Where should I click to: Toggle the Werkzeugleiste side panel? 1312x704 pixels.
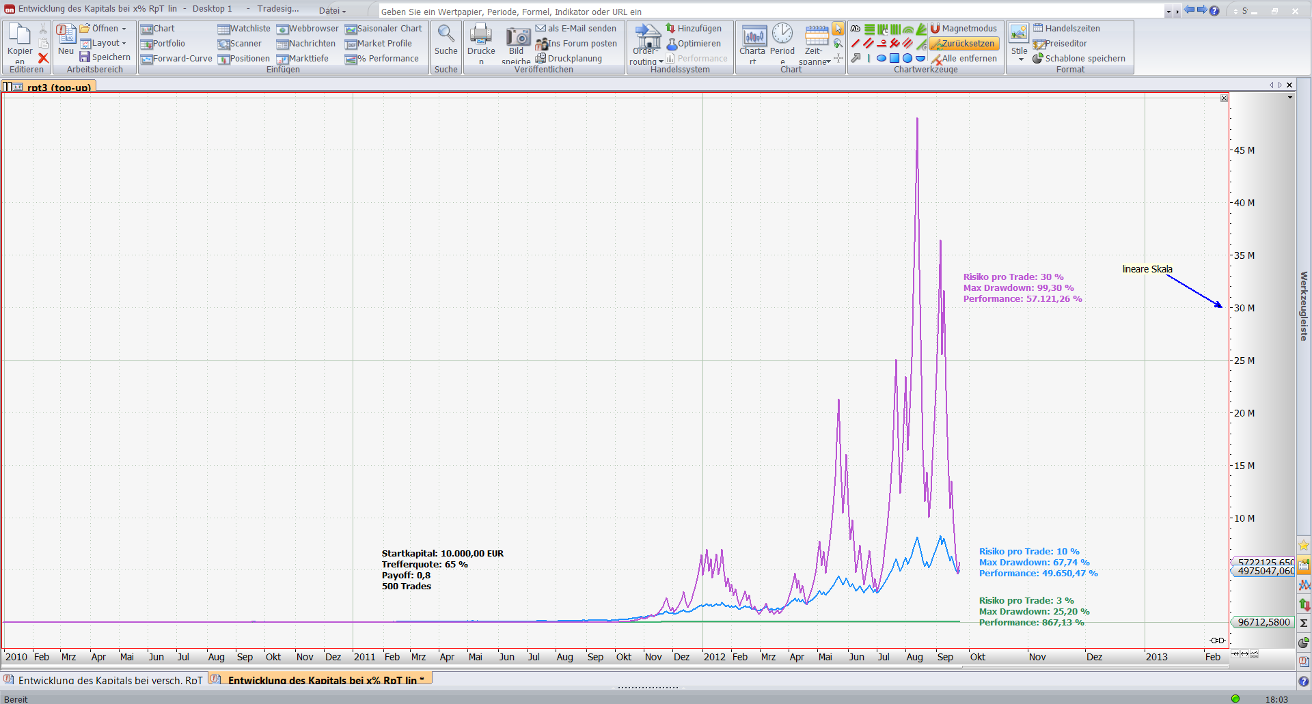point(1304,307)
